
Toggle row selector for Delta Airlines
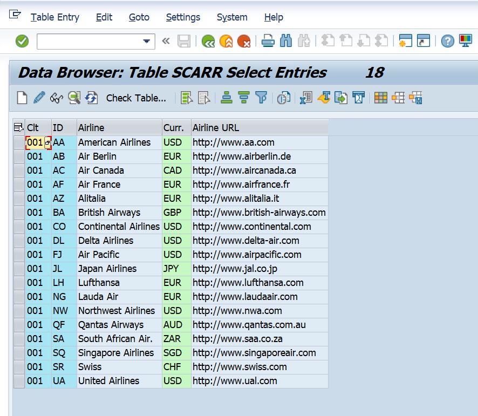(x=19, y=241)
